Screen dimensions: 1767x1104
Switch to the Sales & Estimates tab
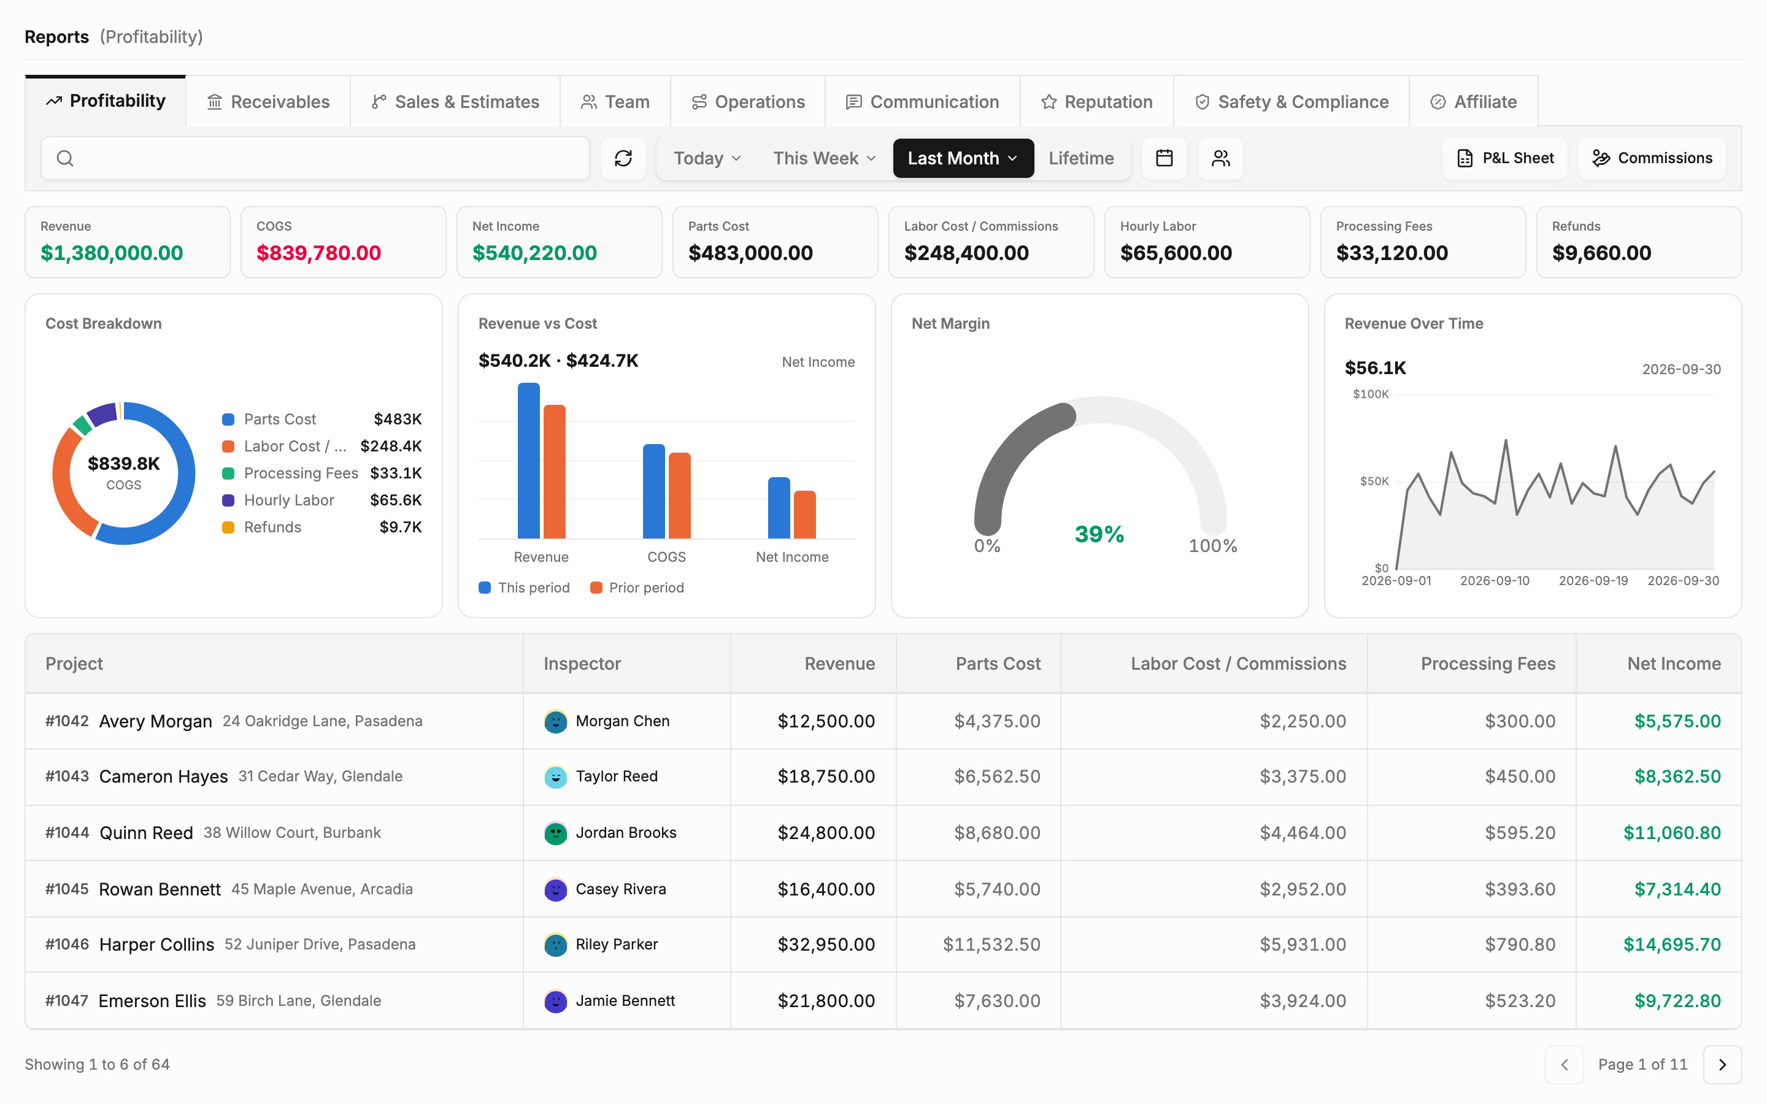pos(455,101)
